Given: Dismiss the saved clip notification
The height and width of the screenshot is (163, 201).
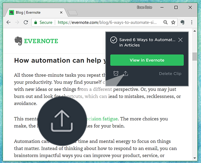Looking at the screenshot, I should click(180, 40).
